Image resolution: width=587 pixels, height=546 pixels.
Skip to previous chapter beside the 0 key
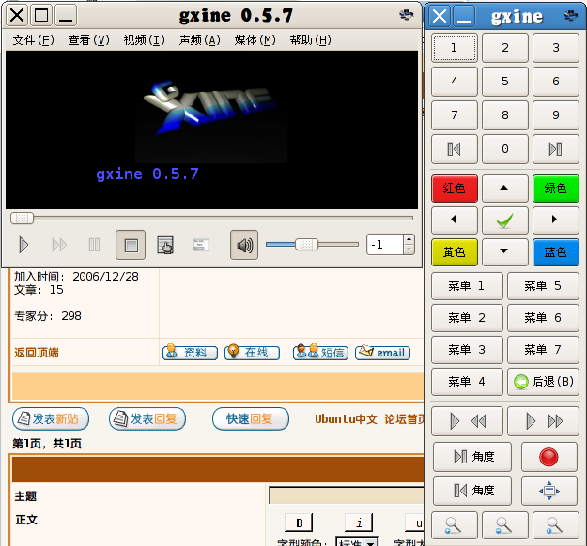tap(455, 149)
